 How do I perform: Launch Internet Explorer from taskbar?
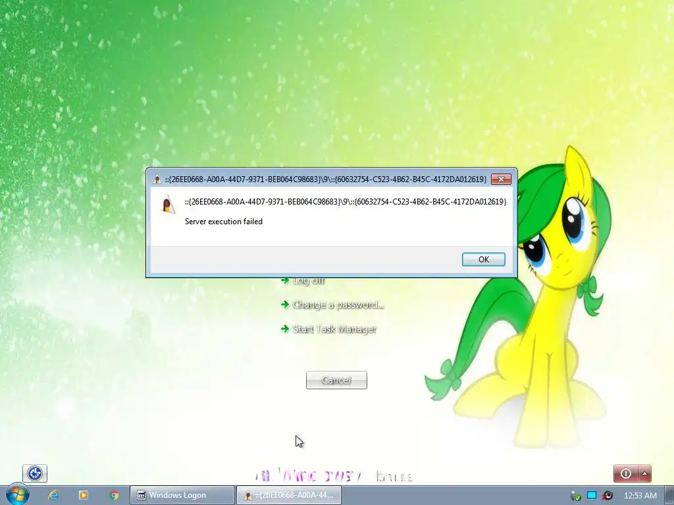[x=53, y=495]
